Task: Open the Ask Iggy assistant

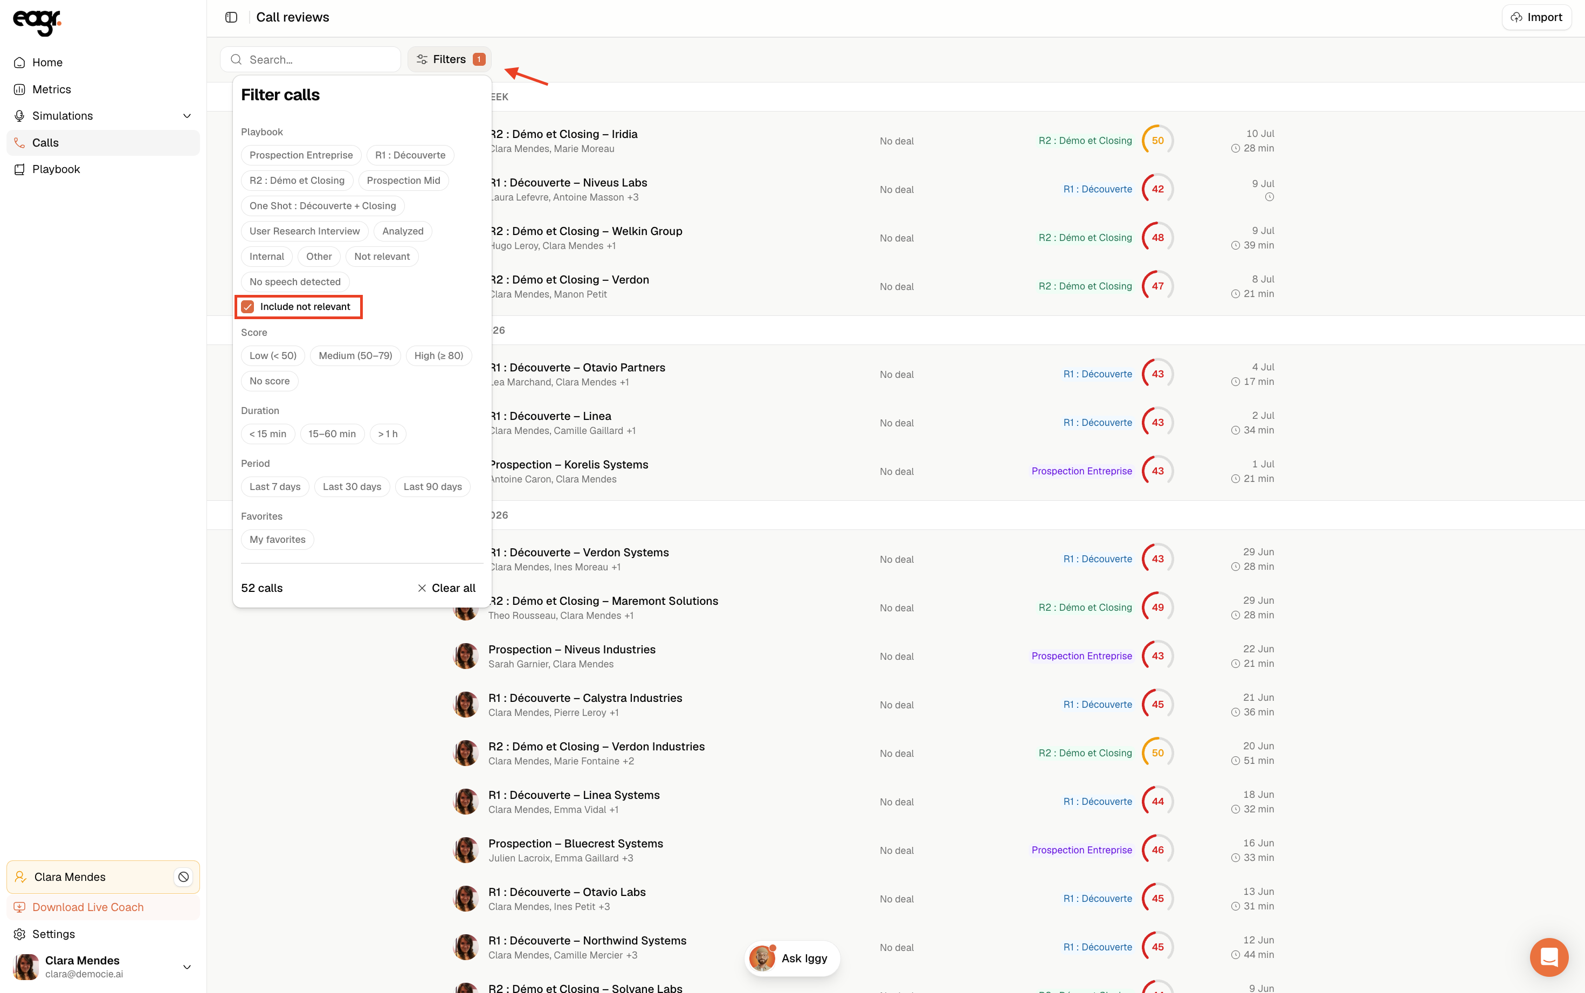Action: point(792,958)
